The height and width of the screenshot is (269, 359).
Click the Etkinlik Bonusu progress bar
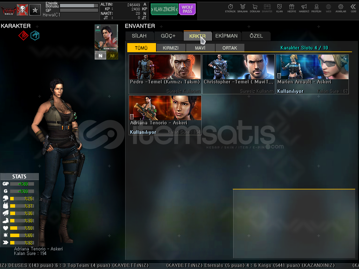[79, 5]
